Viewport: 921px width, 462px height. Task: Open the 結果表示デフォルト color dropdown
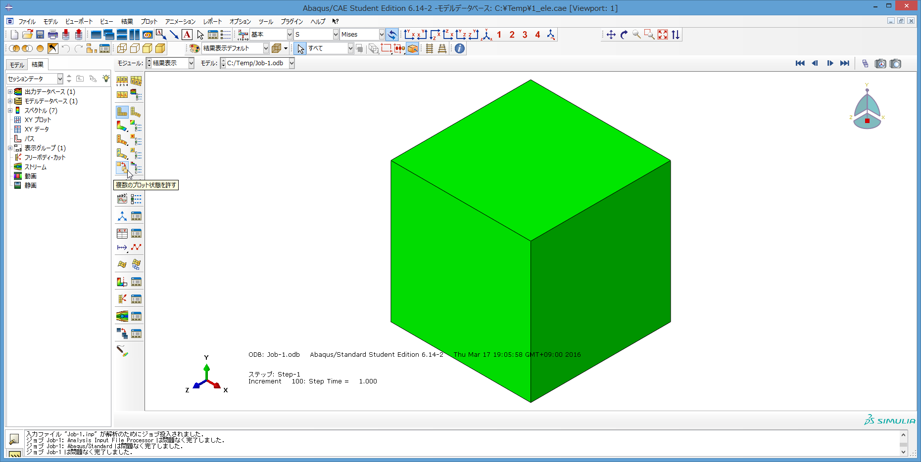236,48
